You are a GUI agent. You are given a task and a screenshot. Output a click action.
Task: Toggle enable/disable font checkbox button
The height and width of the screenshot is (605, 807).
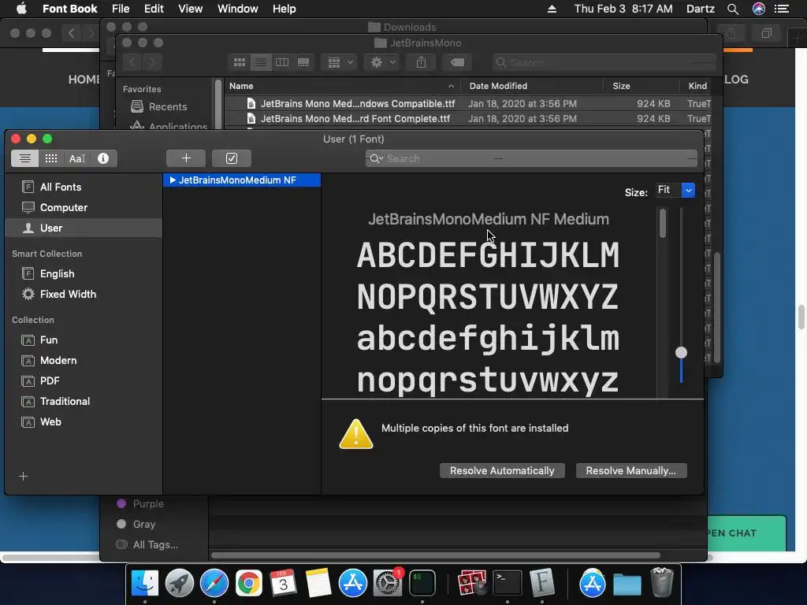coord(232,158)
